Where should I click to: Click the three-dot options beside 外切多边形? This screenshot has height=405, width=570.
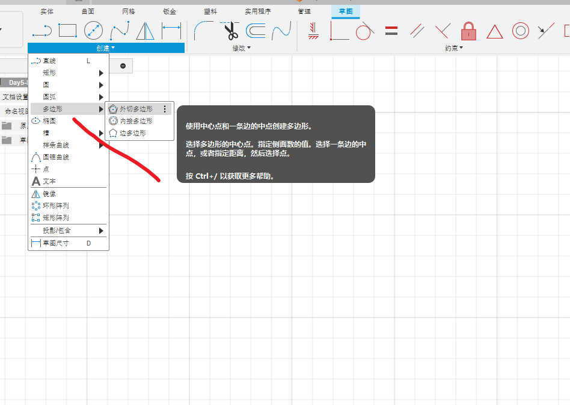click(x=165, y=110)
